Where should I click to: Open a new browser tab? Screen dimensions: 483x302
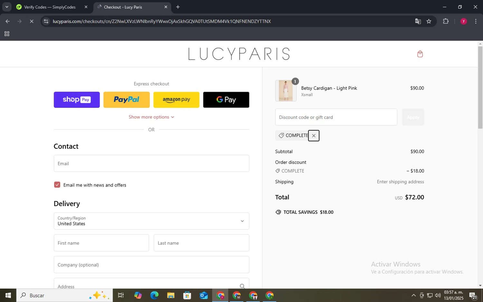178,7
